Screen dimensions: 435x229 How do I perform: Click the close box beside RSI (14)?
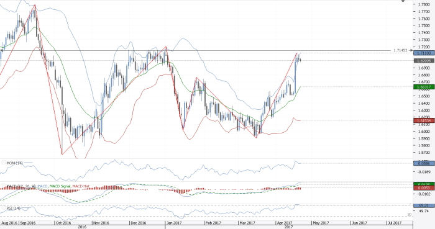[x=3, y=208]
